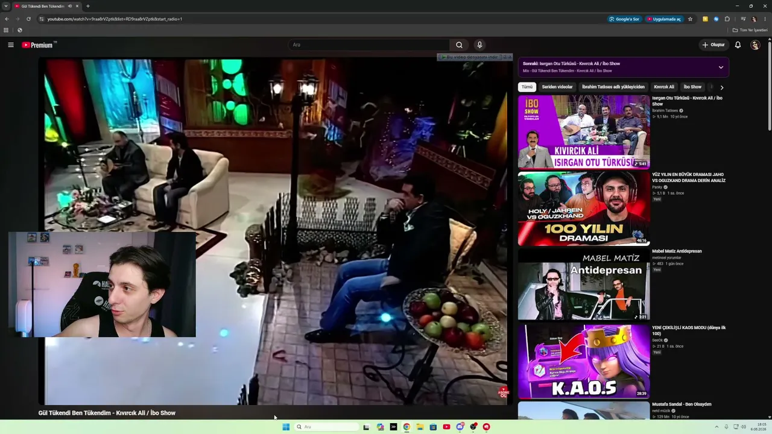This screenshot has height=434, width=772.
Task: Mute the tab via its speaker icon
Action: pos(70,6)
